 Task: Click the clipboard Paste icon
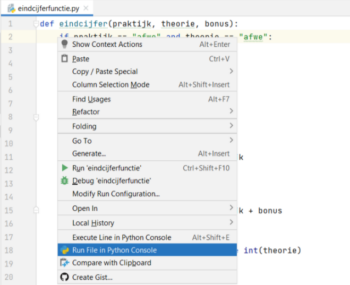(65, 59)
